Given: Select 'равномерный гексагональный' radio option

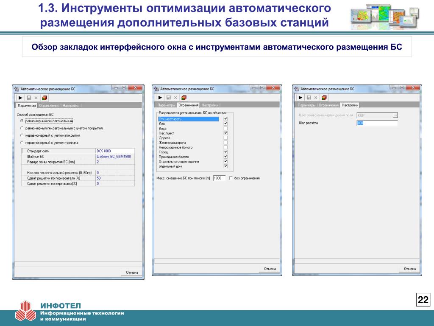Looking at the screenshot, I should (22, 121).
